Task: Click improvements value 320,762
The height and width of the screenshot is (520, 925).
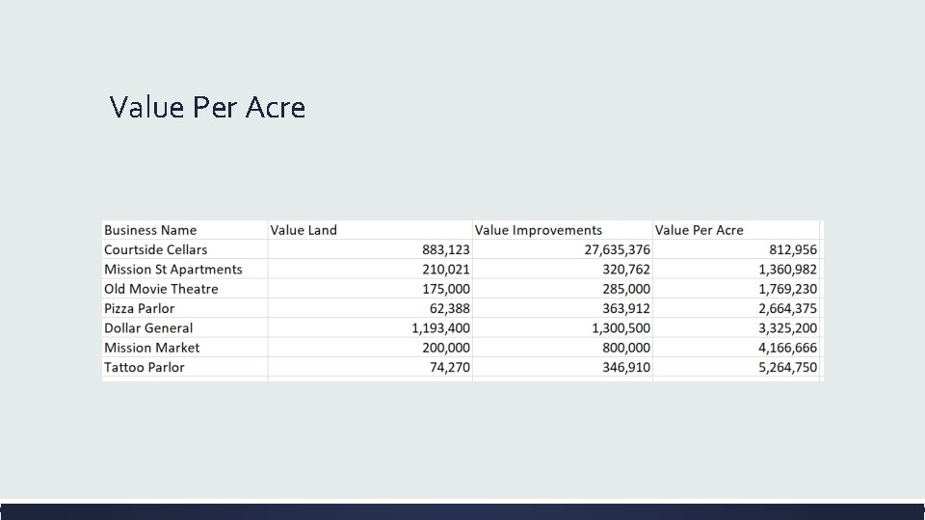Action: tap(626, 270)
